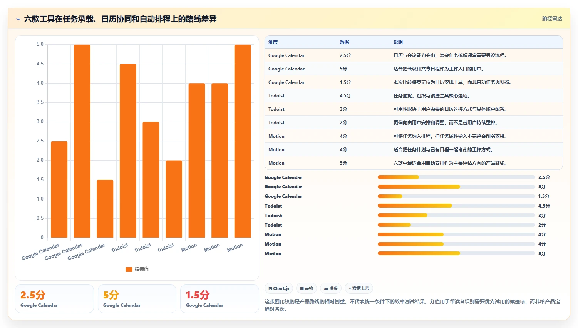Click the 路径雷达 label in the header
Viewport: 578px width, 328px height.
tap(552, 18)
